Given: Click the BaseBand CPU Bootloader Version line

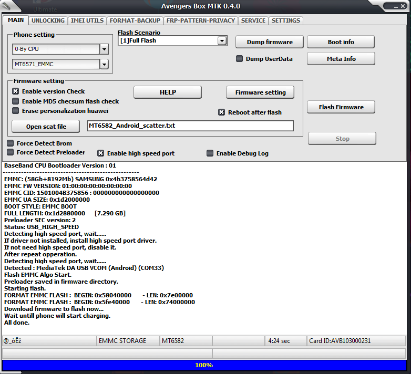Looking at the screenshot, I should (x=60, y=165).
